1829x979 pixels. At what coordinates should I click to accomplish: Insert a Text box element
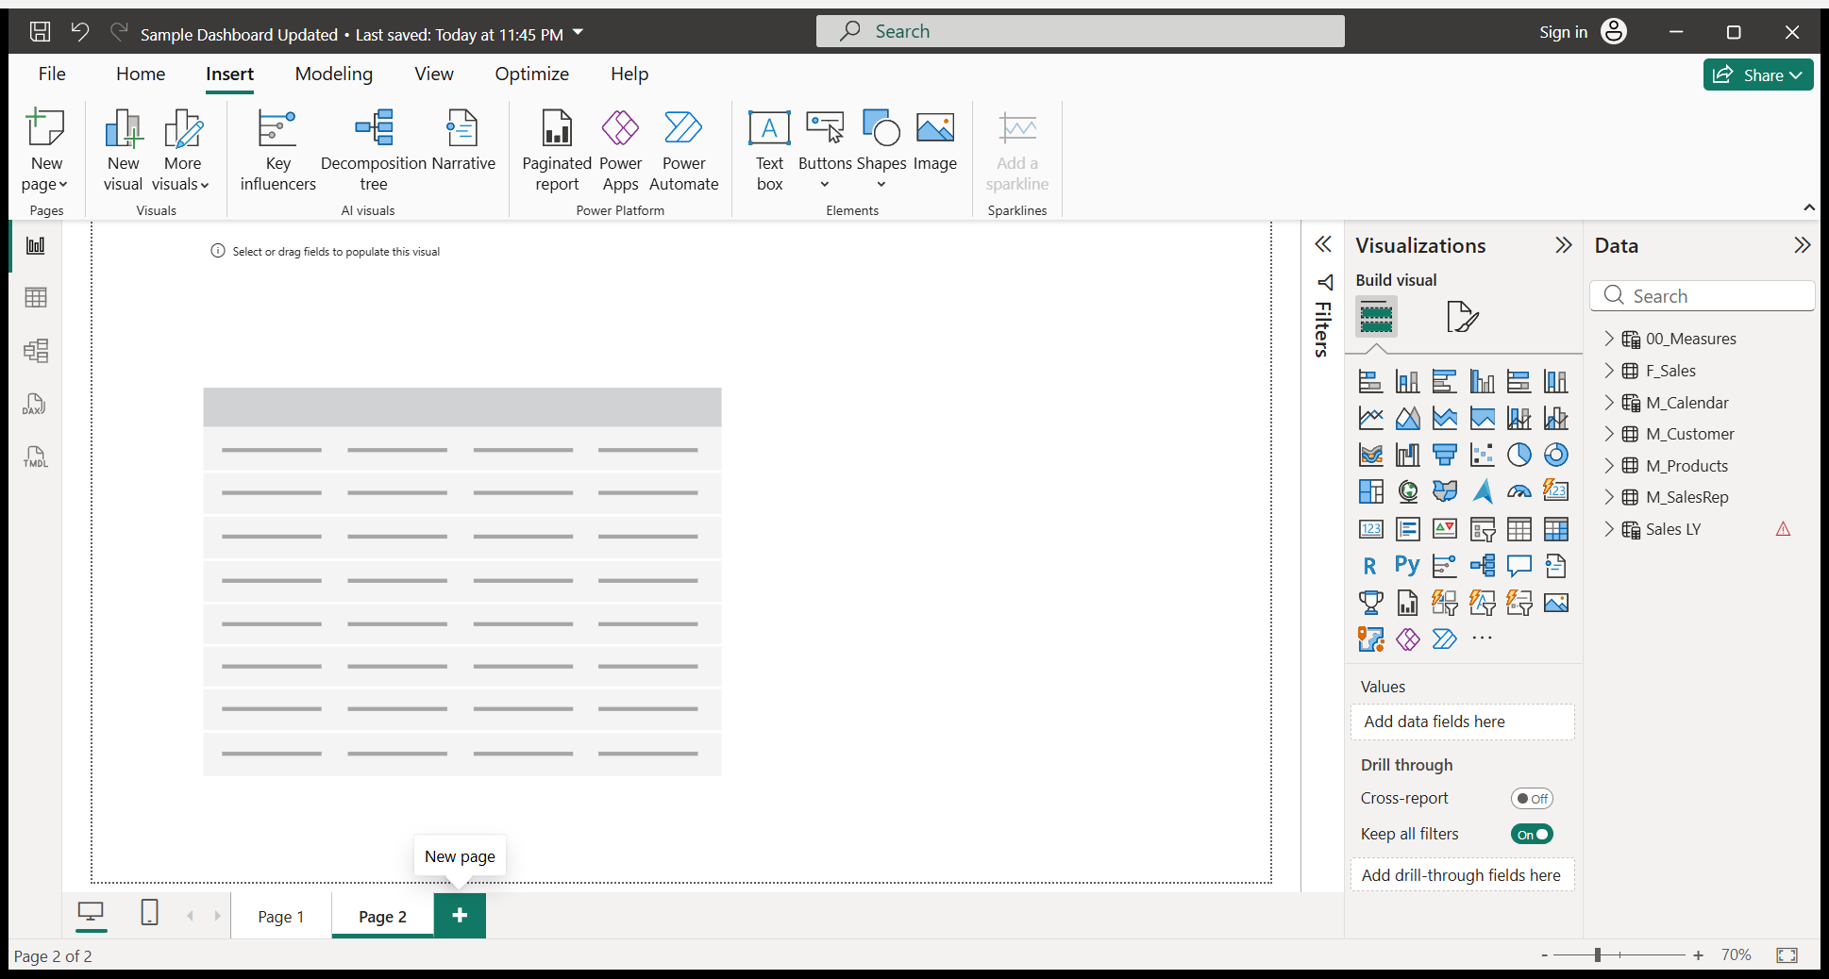click(769, 149)
